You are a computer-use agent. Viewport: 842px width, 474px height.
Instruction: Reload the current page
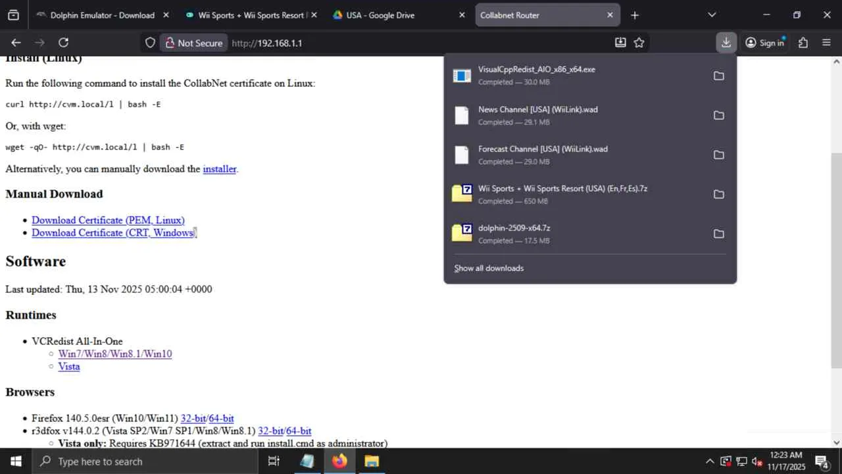tap(63, 43)
